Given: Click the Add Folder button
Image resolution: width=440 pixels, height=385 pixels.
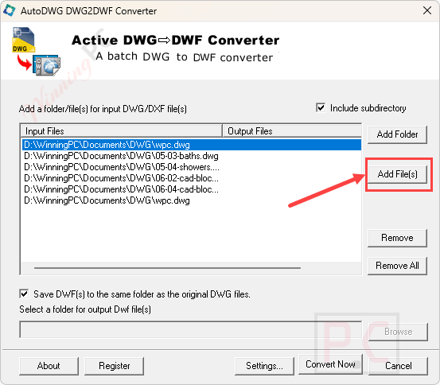Looking at the screenshot, I should pyautogui.click(x=397, y=134).
